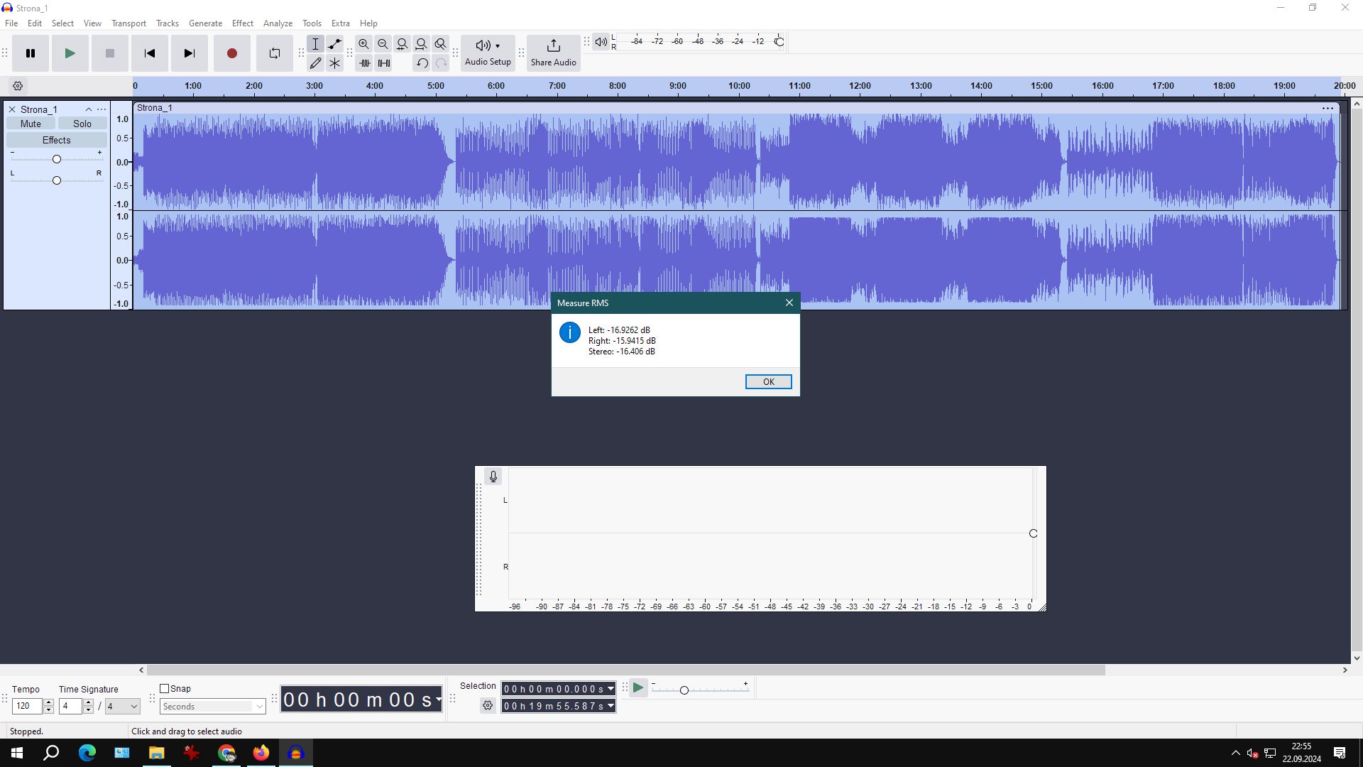Select the Draw pencil tool
Image resolution: width=1363 pixels, height=767 pixels.
316,63
